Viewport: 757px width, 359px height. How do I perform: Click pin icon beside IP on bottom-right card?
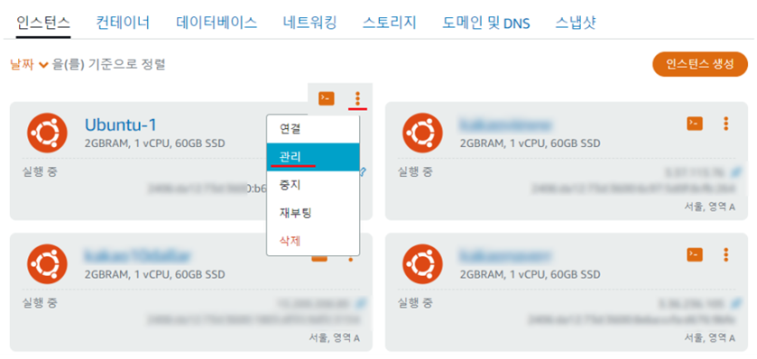[736, 303]
